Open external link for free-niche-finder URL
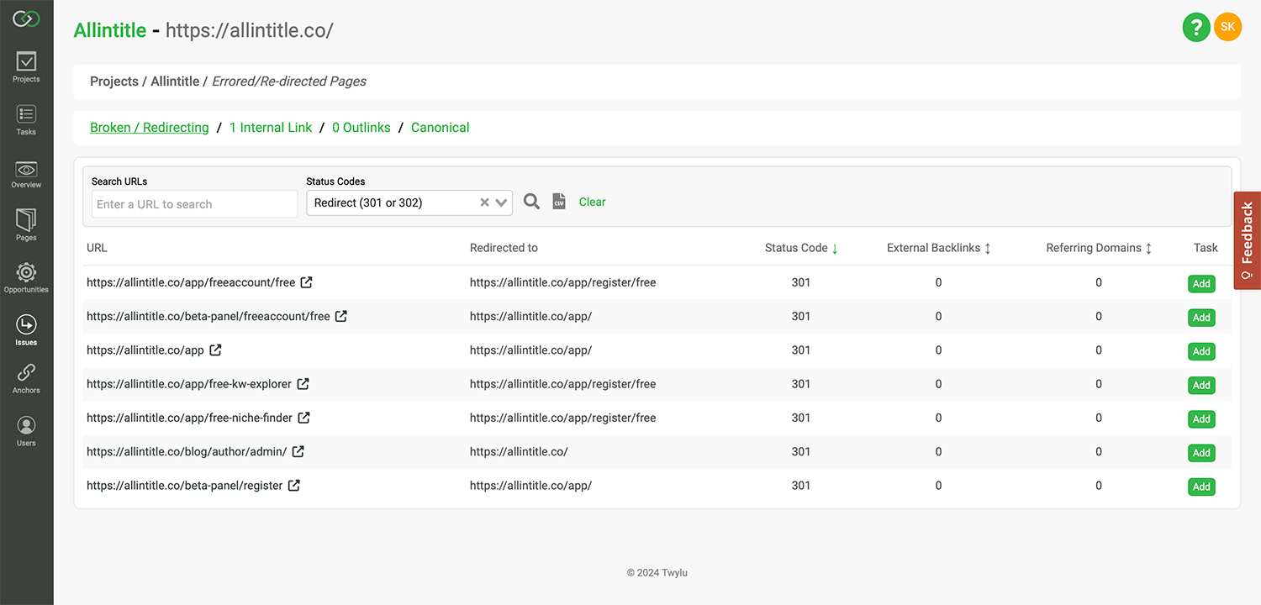 pos(304,417)
